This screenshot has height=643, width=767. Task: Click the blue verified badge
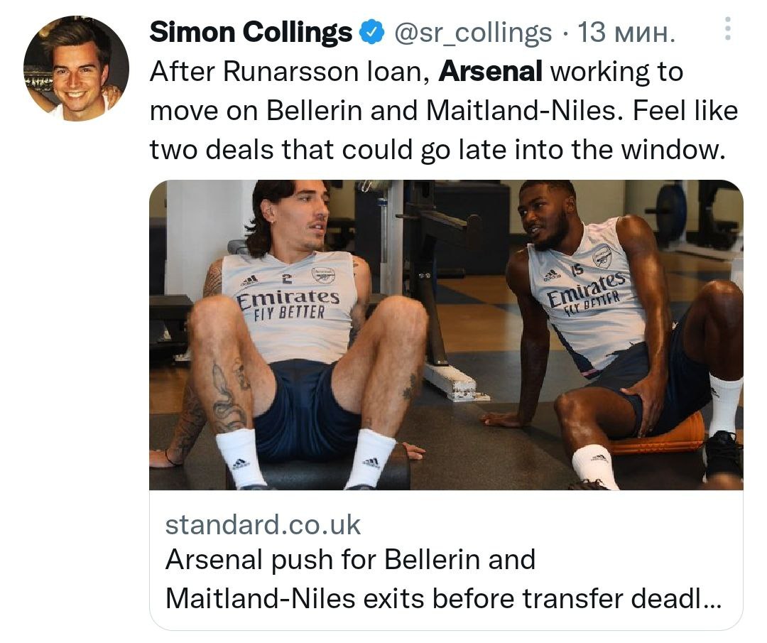pos(372,32)
